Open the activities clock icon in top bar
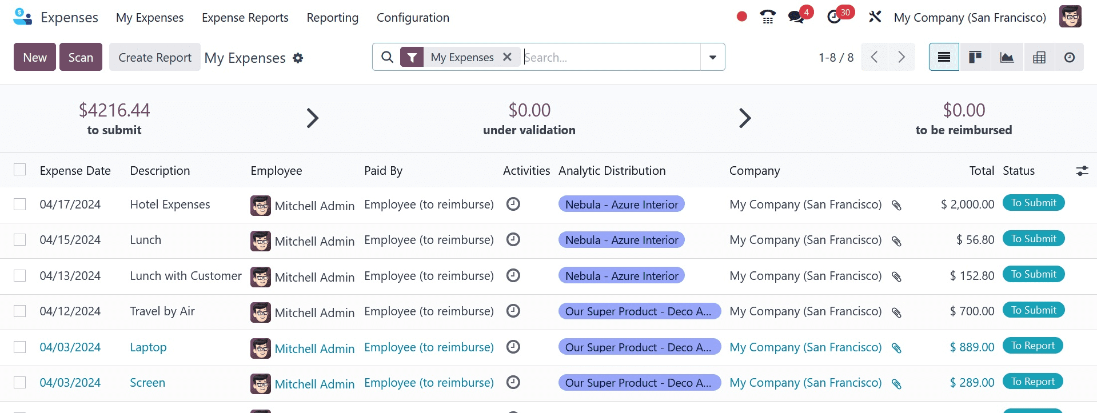 [x=834, y=17]
